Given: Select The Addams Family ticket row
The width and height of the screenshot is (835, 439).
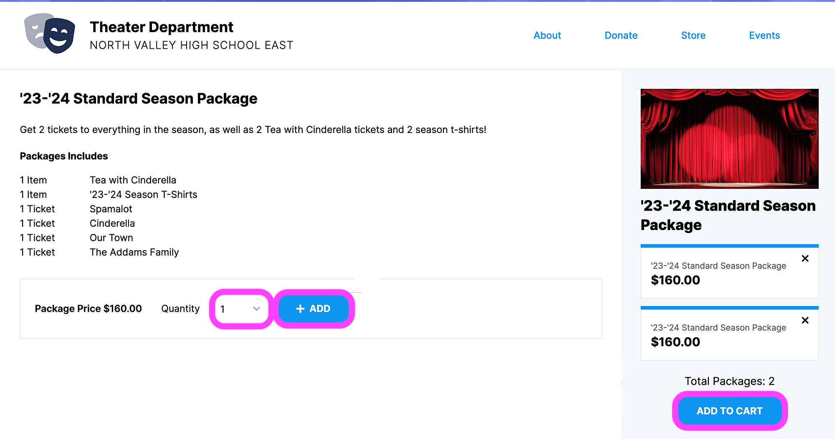Looking at the screenshot, I should pos(99,252).
